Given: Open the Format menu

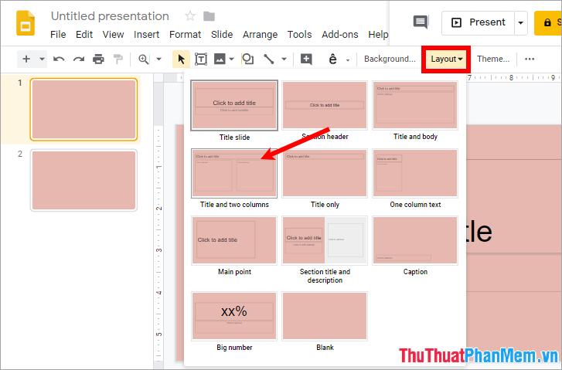Looking at the screenshot, I should 185,35.
